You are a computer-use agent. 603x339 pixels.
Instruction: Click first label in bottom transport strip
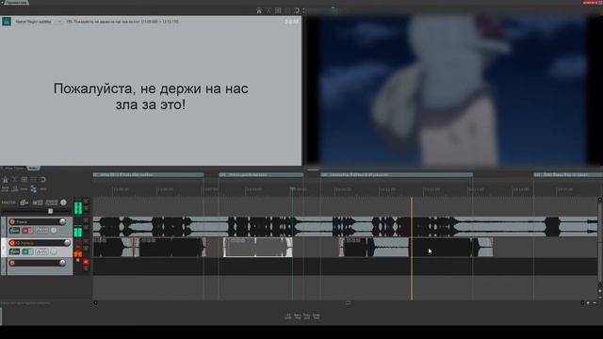pos(288,316)
